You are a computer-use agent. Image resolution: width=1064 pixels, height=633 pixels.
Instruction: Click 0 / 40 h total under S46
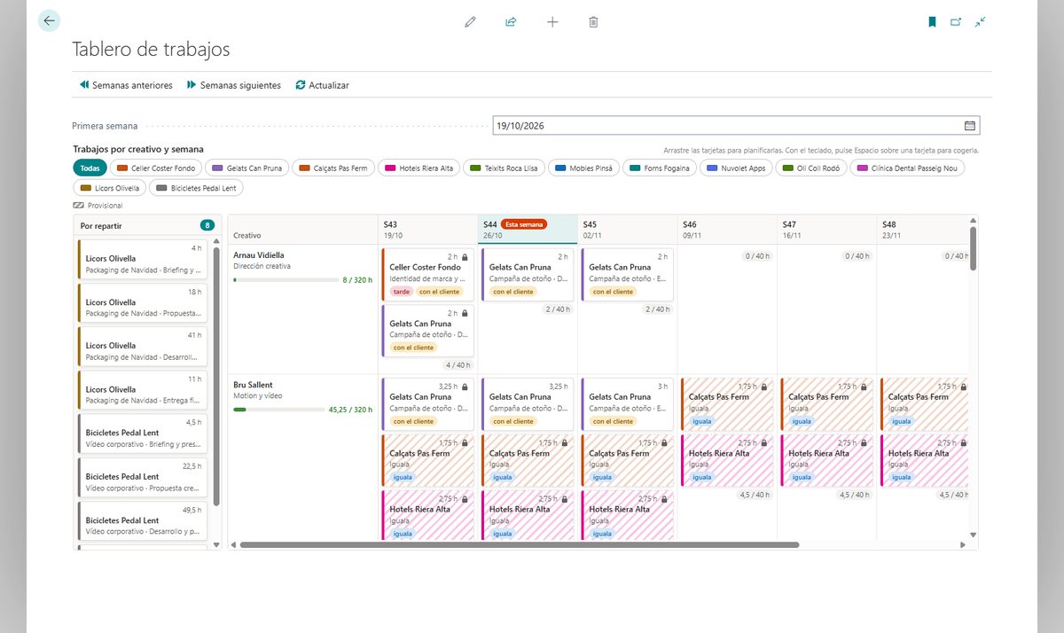click(x=756, y=256)
